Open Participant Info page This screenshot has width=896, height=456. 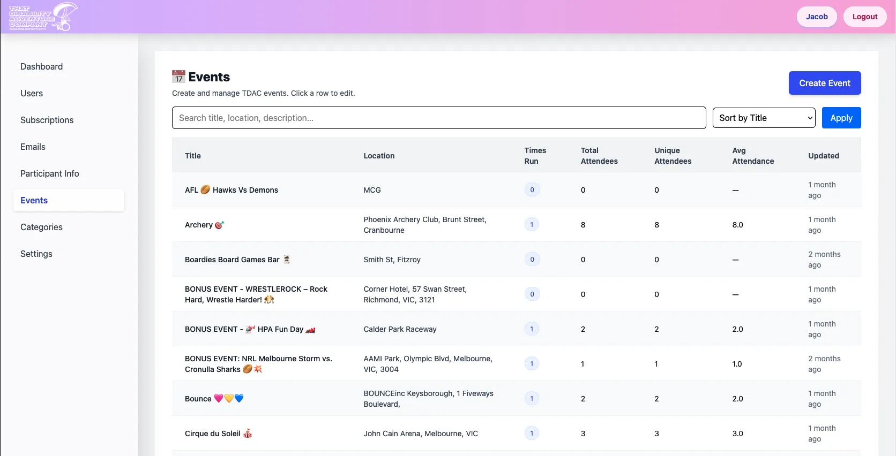tap(50, 173)
